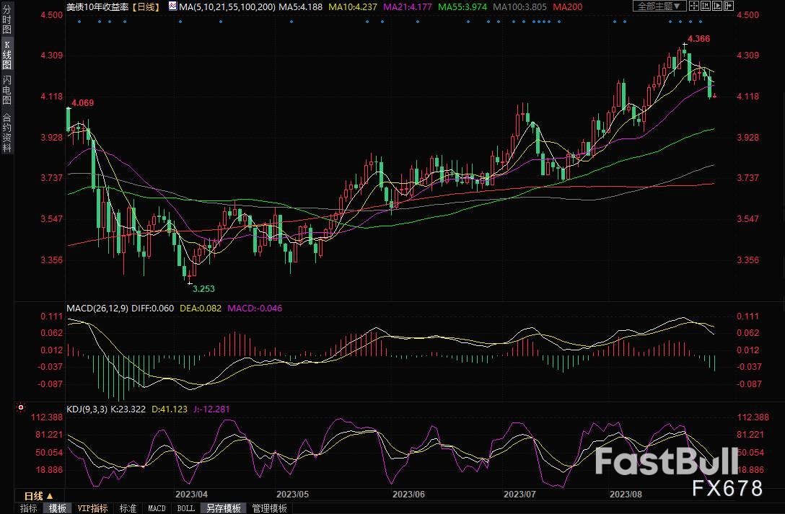Click the jump-to-start chart icon

[706, 6]
